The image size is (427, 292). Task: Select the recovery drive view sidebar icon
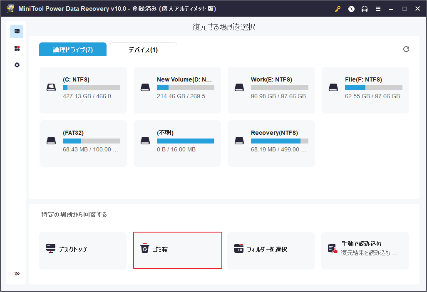[17, 32]
